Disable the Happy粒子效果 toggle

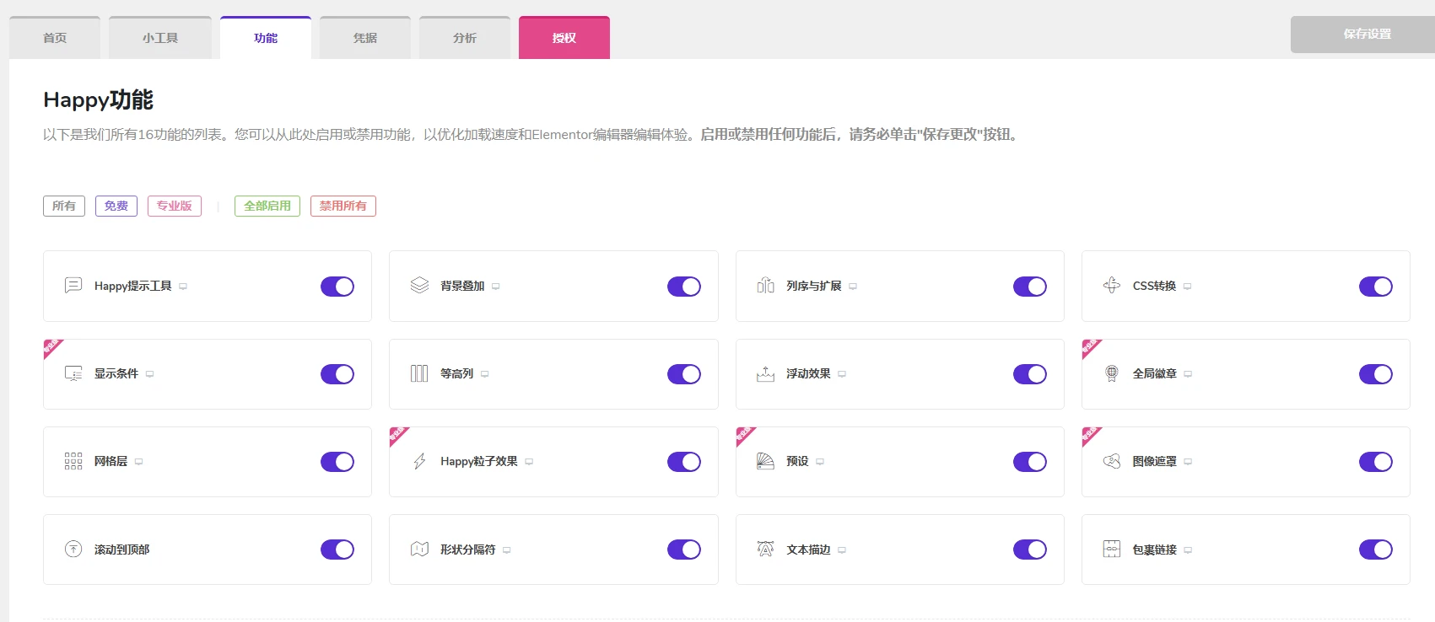(x=684, y=462)
